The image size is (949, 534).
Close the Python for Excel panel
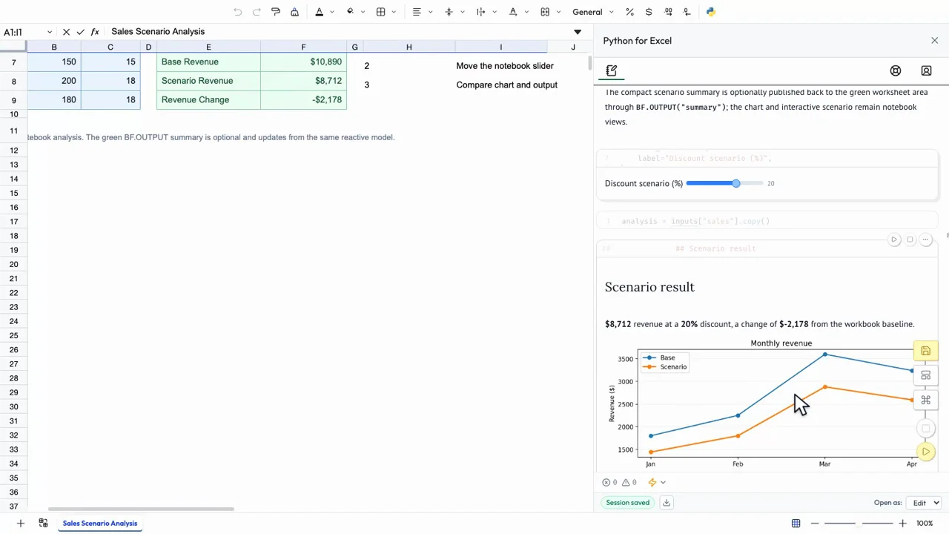(x=934, y=41)
